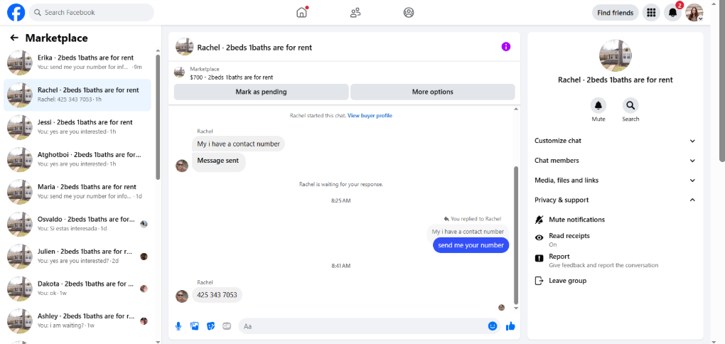Click the Mute notifications crossed bell icon
Viewport: 725px width, 344px height.
pyautogui.click(x=539, y=220)
